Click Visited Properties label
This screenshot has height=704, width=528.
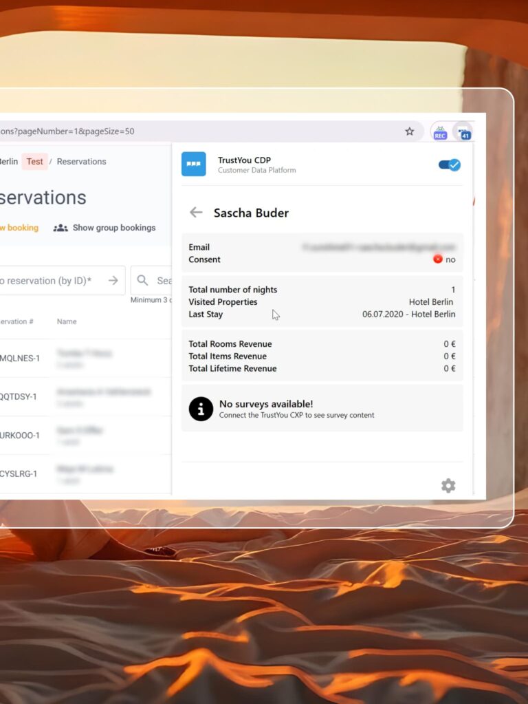(x=223, y=302)
